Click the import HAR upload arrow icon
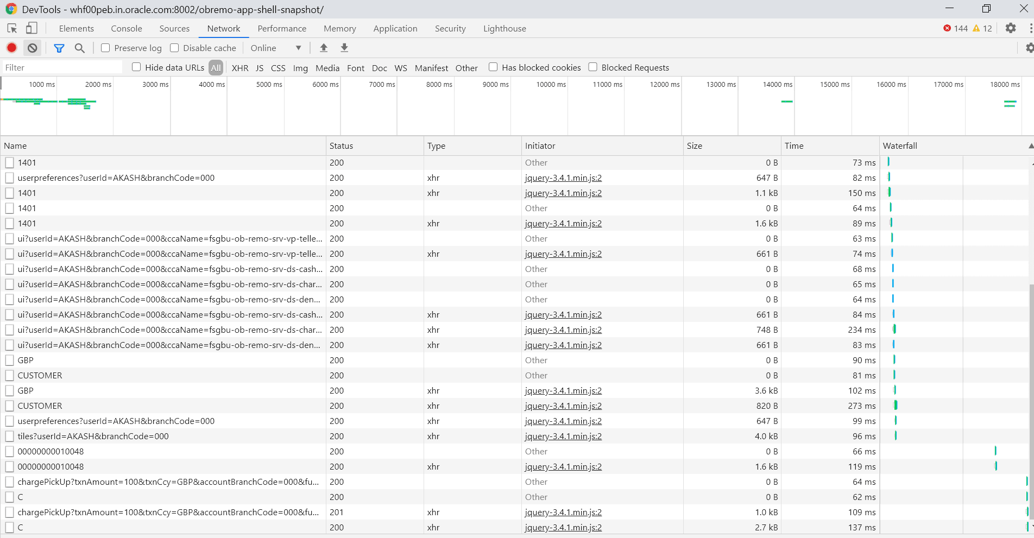The height and width of the screenshot is (538, 1034). tap(324, 48)
